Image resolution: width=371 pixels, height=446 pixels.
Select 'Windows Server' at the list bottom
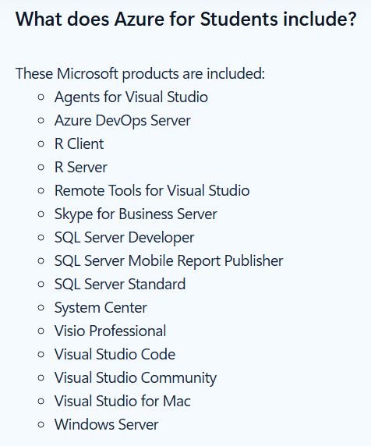click(x=106, y=424)
